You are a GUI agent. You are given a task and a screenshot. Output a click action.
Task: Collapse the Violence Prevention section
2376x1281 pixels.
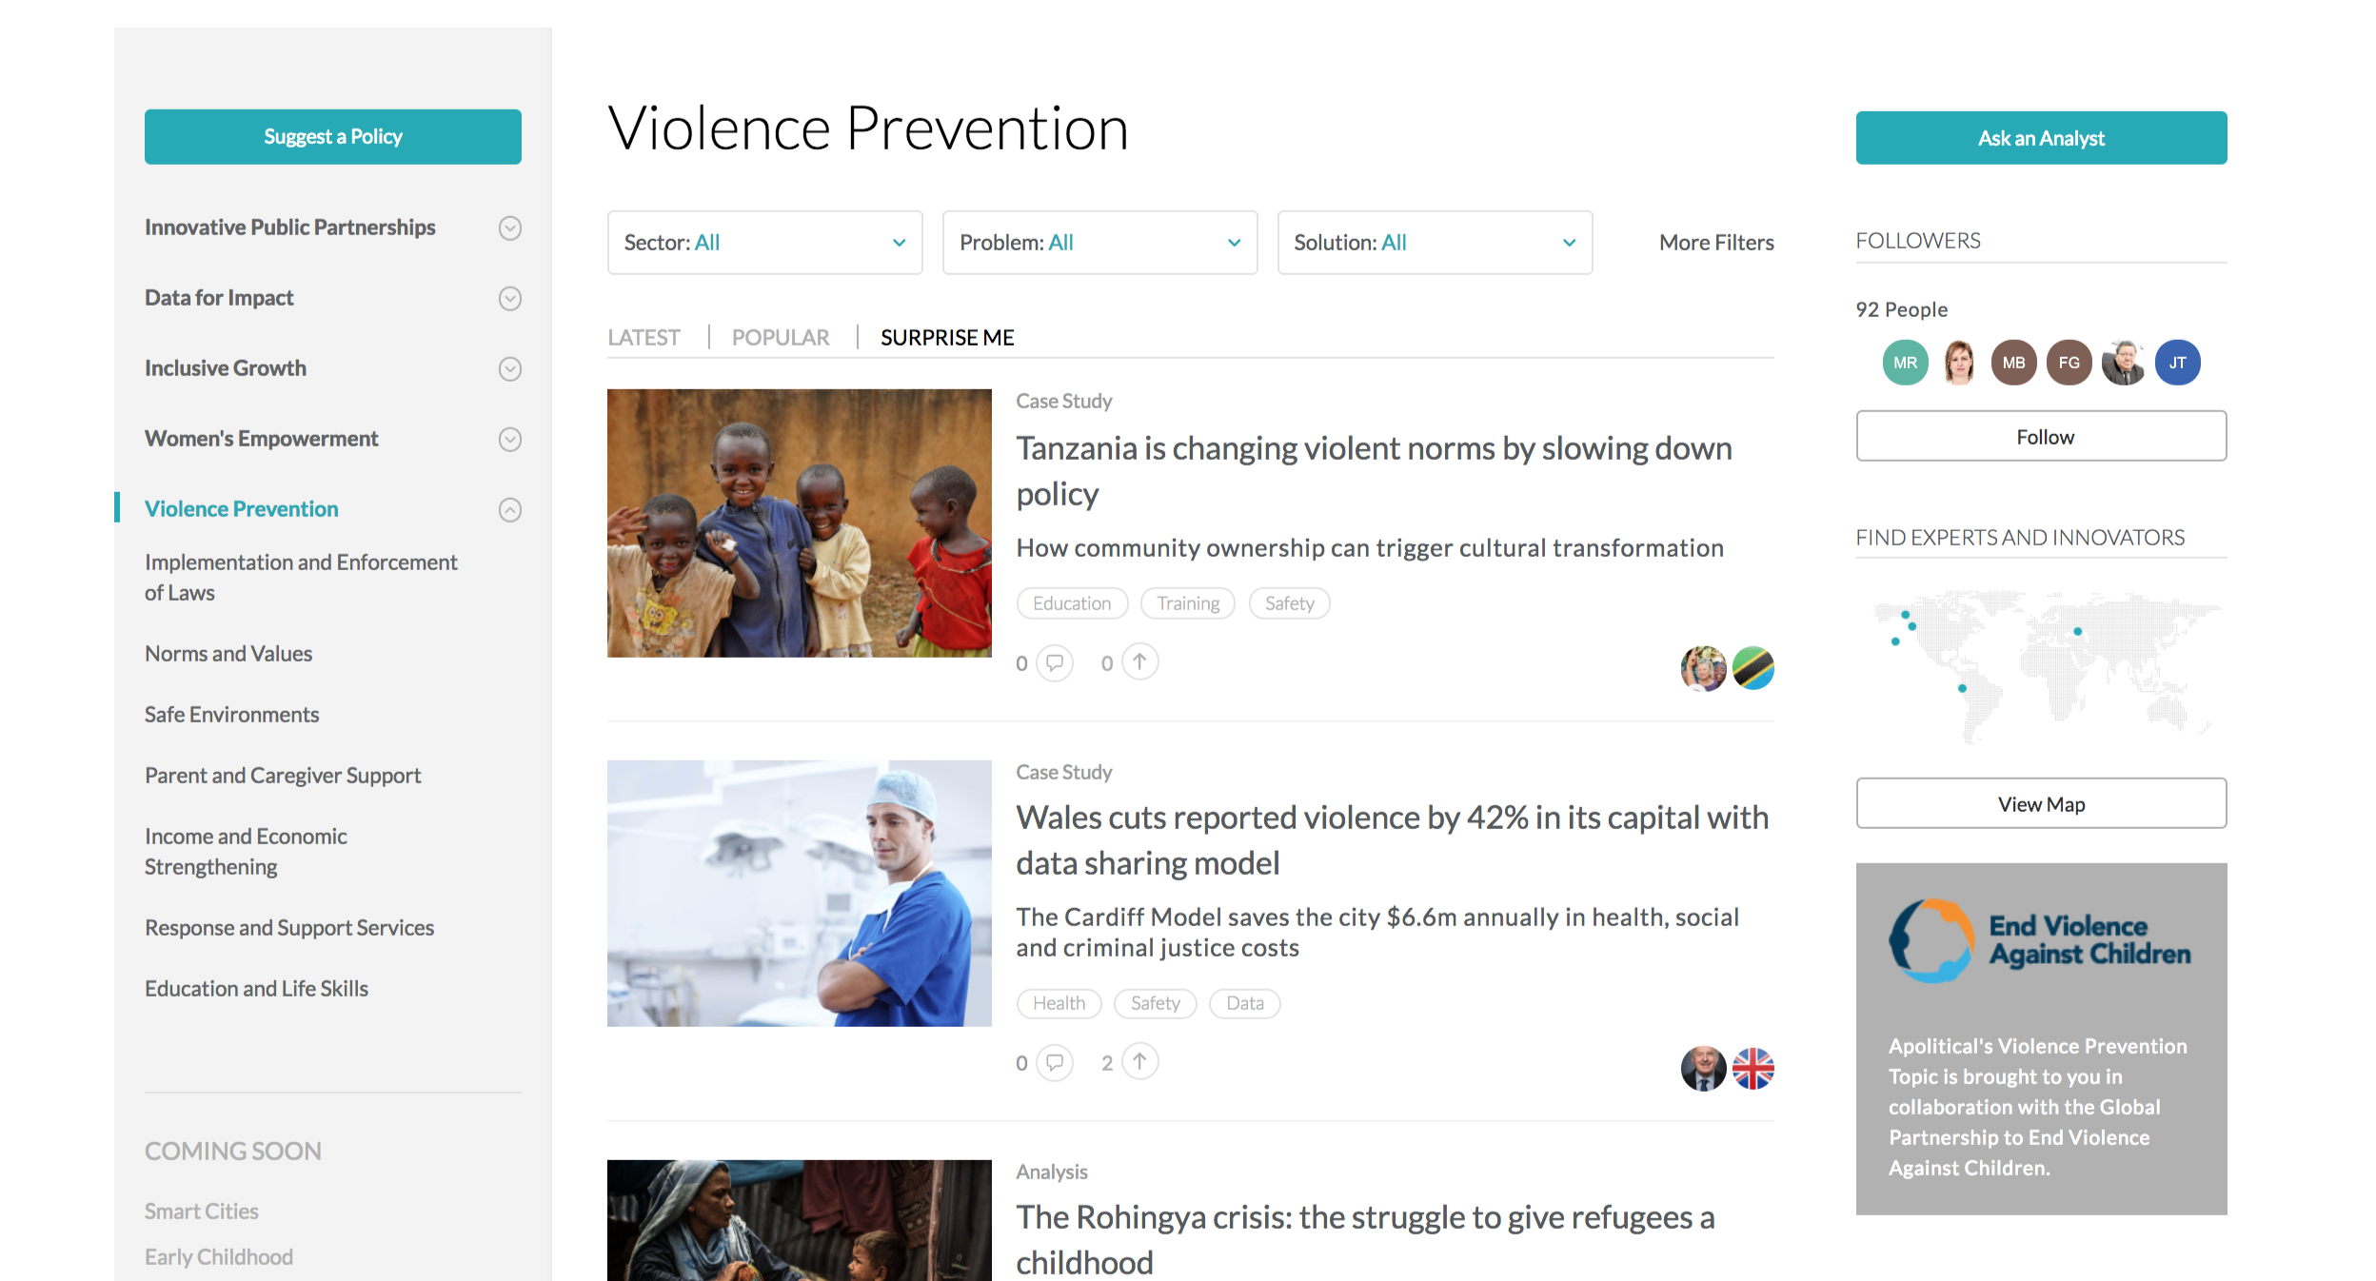[510, 509]
